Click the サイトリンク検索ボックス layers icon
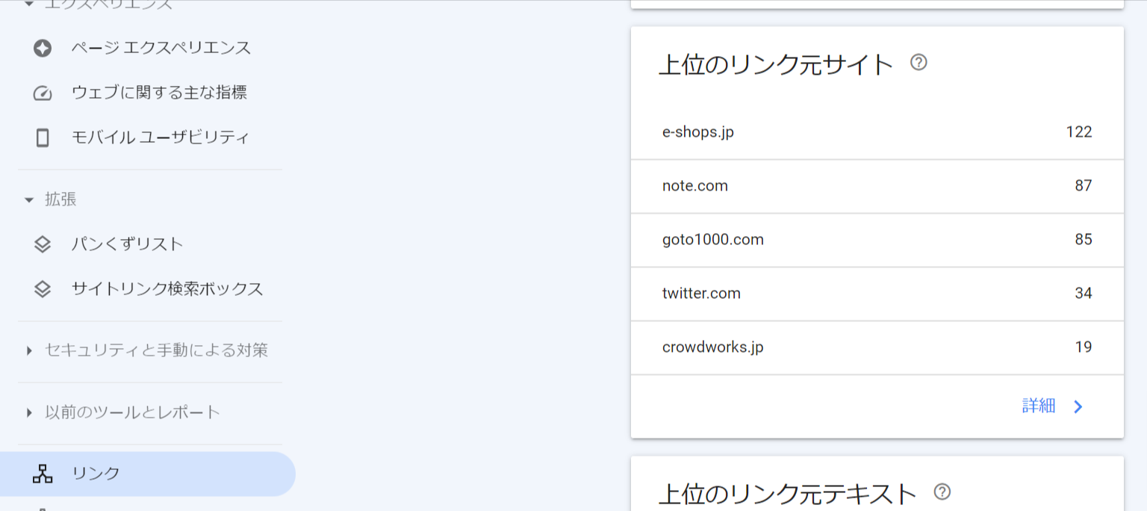 click(x=43, y=289)
